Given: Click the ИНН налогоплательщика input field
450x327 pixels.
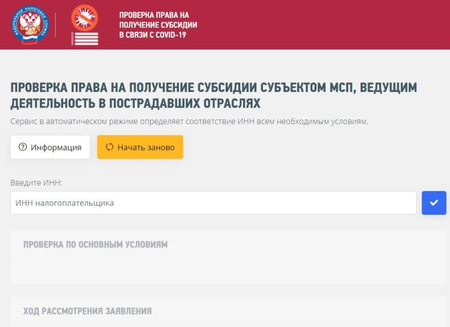Looking at the screenshot, I should pyautogui.click(x=213, y=203).
